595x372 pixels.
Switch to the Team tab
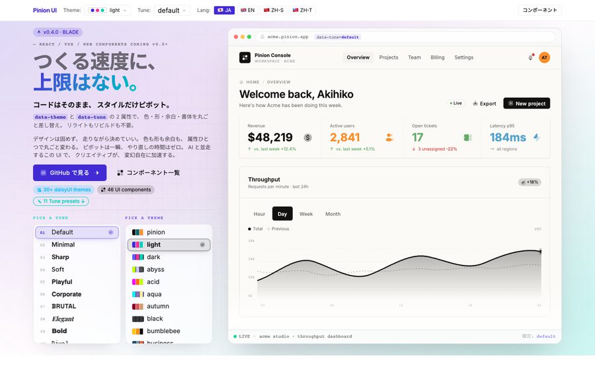[415, 57]
